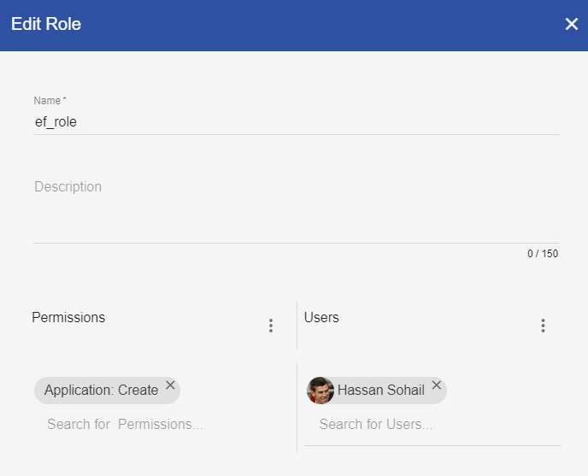Click the Name field label
This screenshot has height=476, width=588.
47,101
